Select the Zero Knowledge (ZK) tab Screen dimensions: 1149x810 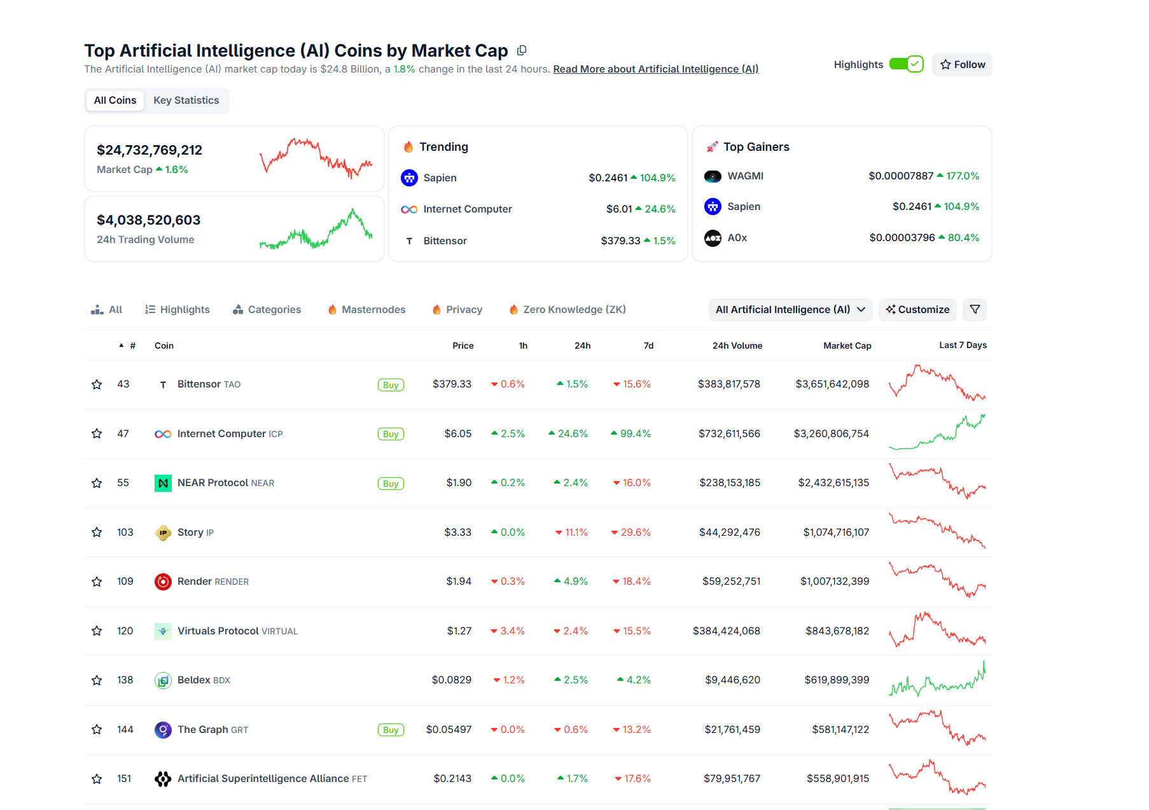click(568, 309)
